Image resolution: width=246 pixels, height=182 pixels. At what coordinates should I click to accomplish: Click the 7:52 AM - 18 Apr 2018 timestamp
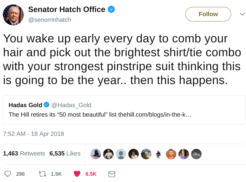pos(33,134)
